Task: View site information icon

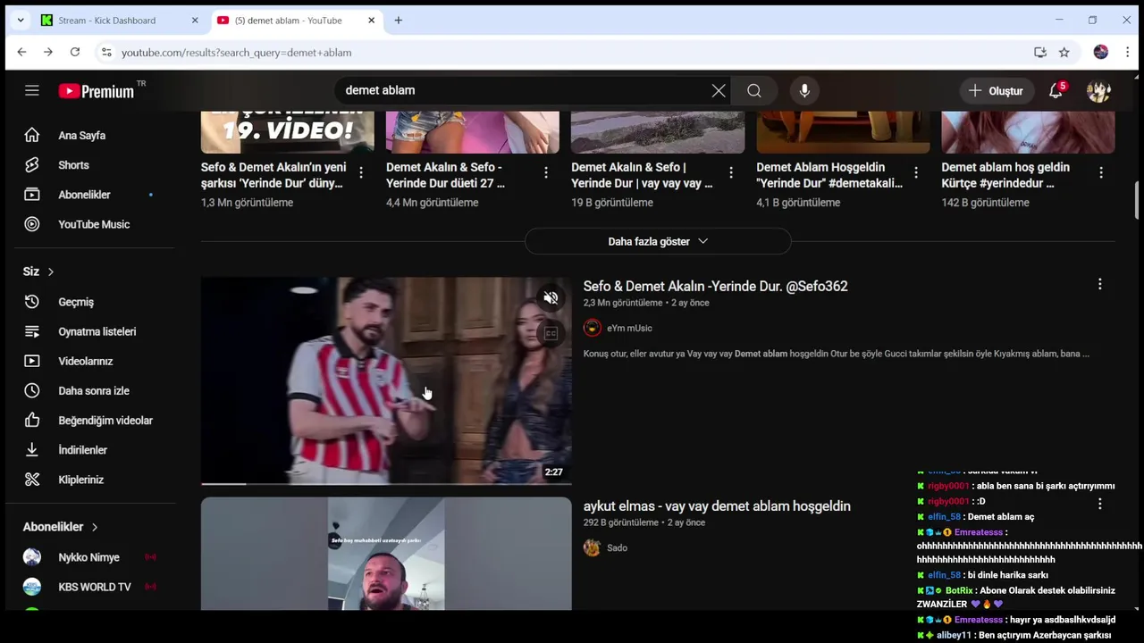Action: tap(106, 53)
